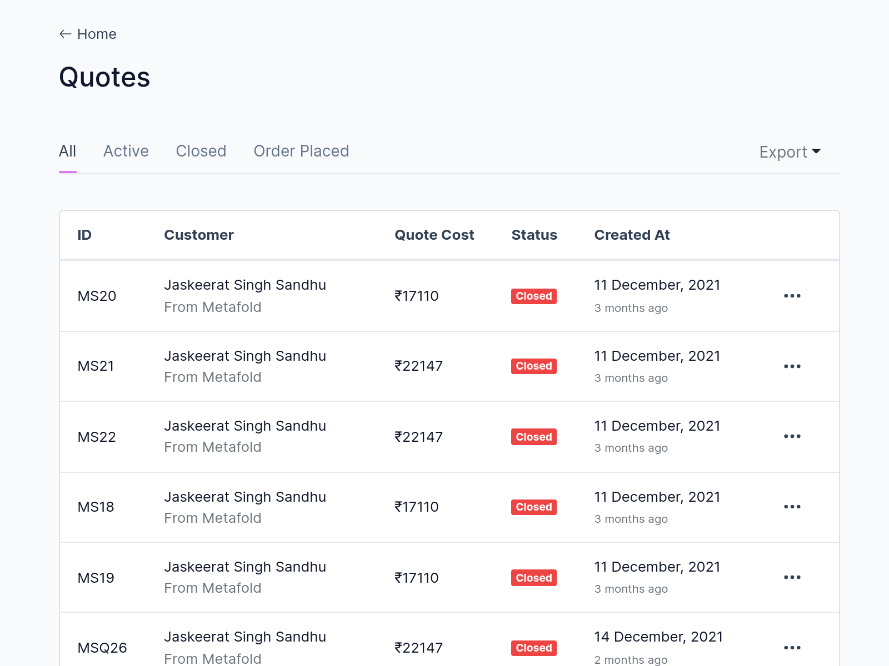Click '3 months ago' in MS22 row
The width and height of the screenshot is (889, 666).
click(x=631, y=448)
